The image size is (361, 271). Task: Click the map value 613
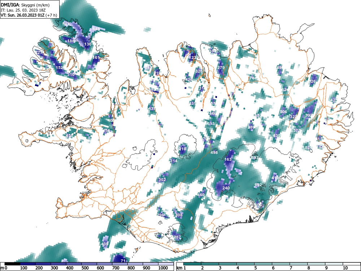(x=211, y=124)
